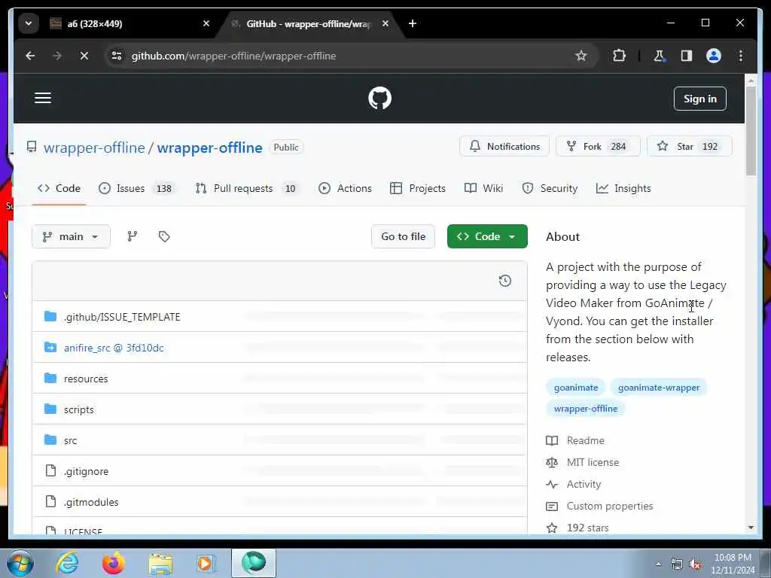Open the wrapper-offline repository name link
The height and width of the screenshot is (578, 771).
point(209,148)
